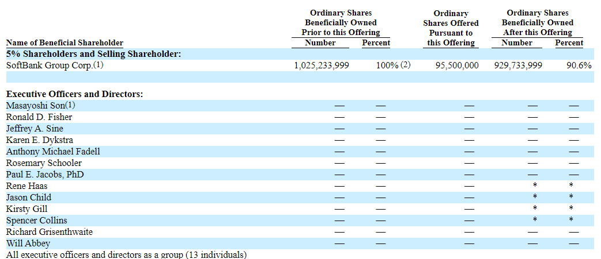Select the 95,500,000 shares offered value
The image size is (601, 259).
[x=456, y=65]
